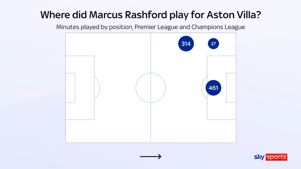Click the words Champions League in subtitle

coord(218,27)
